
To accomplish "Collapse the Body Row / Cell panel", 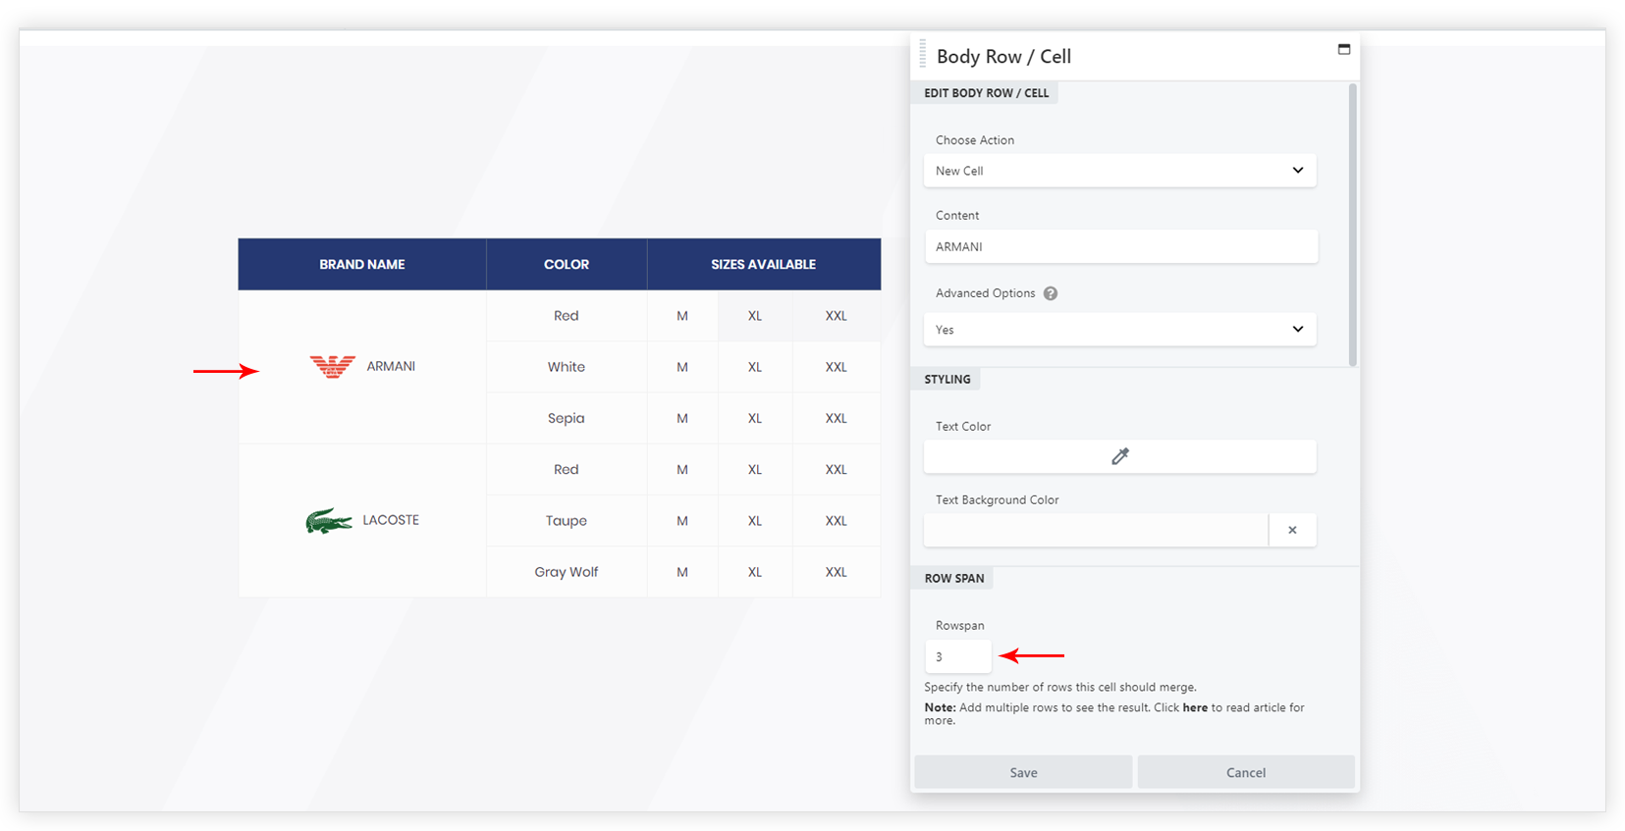I will coord(1343,49).
